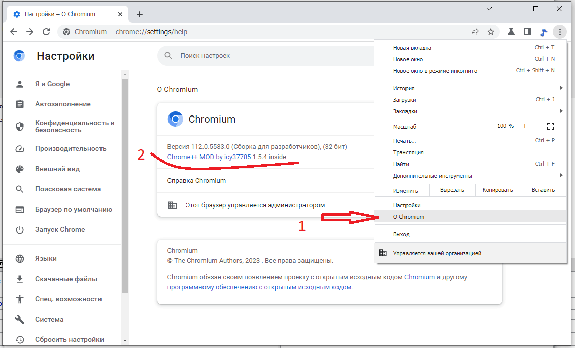This screenshot has height=348, width=575.
Task: Click the forward navigation arrow
Action: (30, 32)
